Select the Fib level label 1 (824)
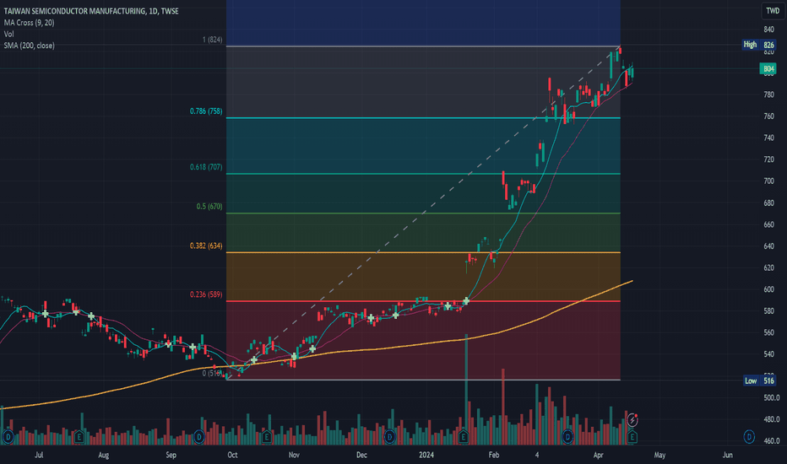This screenshot has height=464, width=787. click(x=212, y=40)
